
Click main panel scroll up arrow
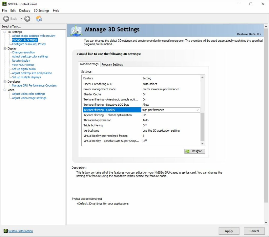pos(266,26)
